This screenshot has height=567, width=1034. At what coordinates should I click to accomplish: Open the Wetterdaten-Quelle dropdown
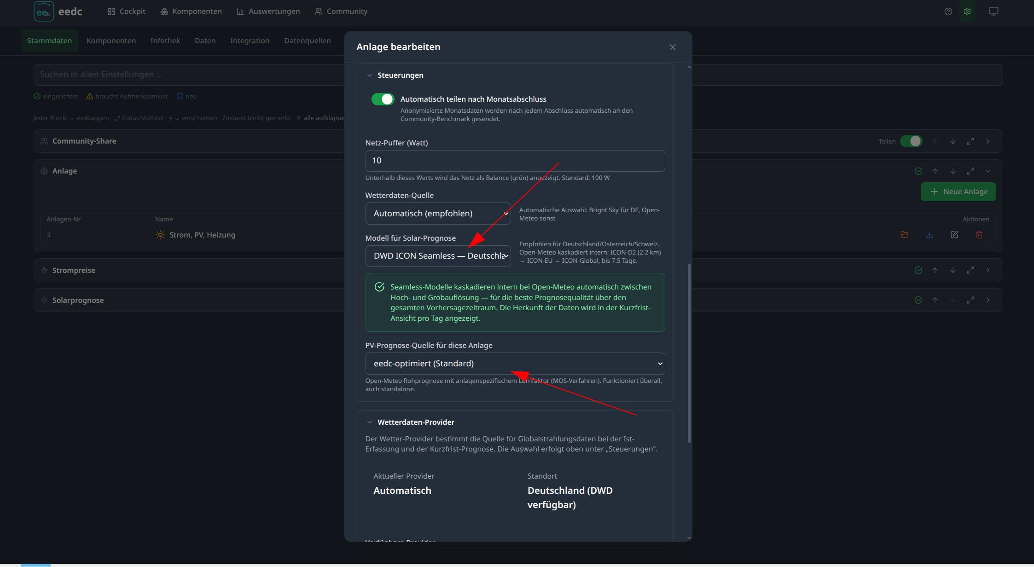(438, 214)
